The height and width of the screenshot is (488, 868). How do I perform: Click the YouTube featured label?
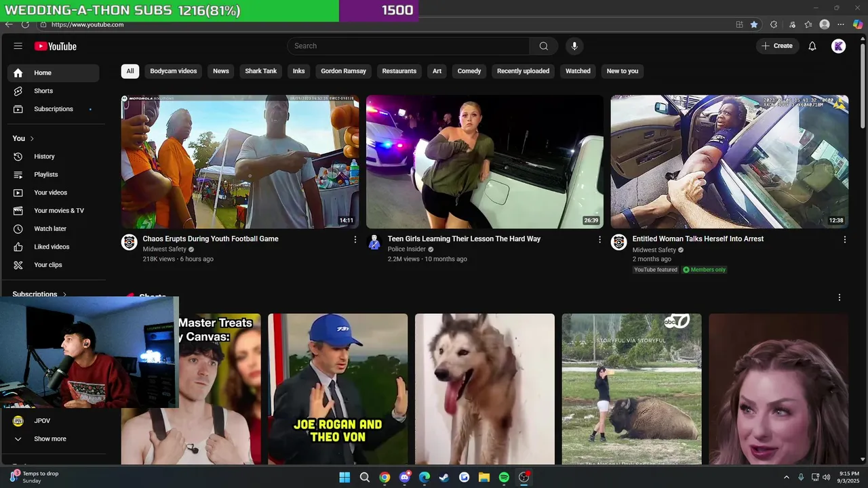click(x=656, y=270)
